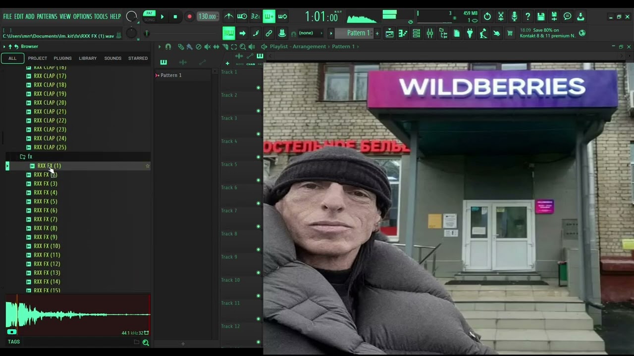Image resolution: width=634 pixels, height=356 pixels.
Task: Switch Browser to the PLUGINS tab
Action: [62, 58]
